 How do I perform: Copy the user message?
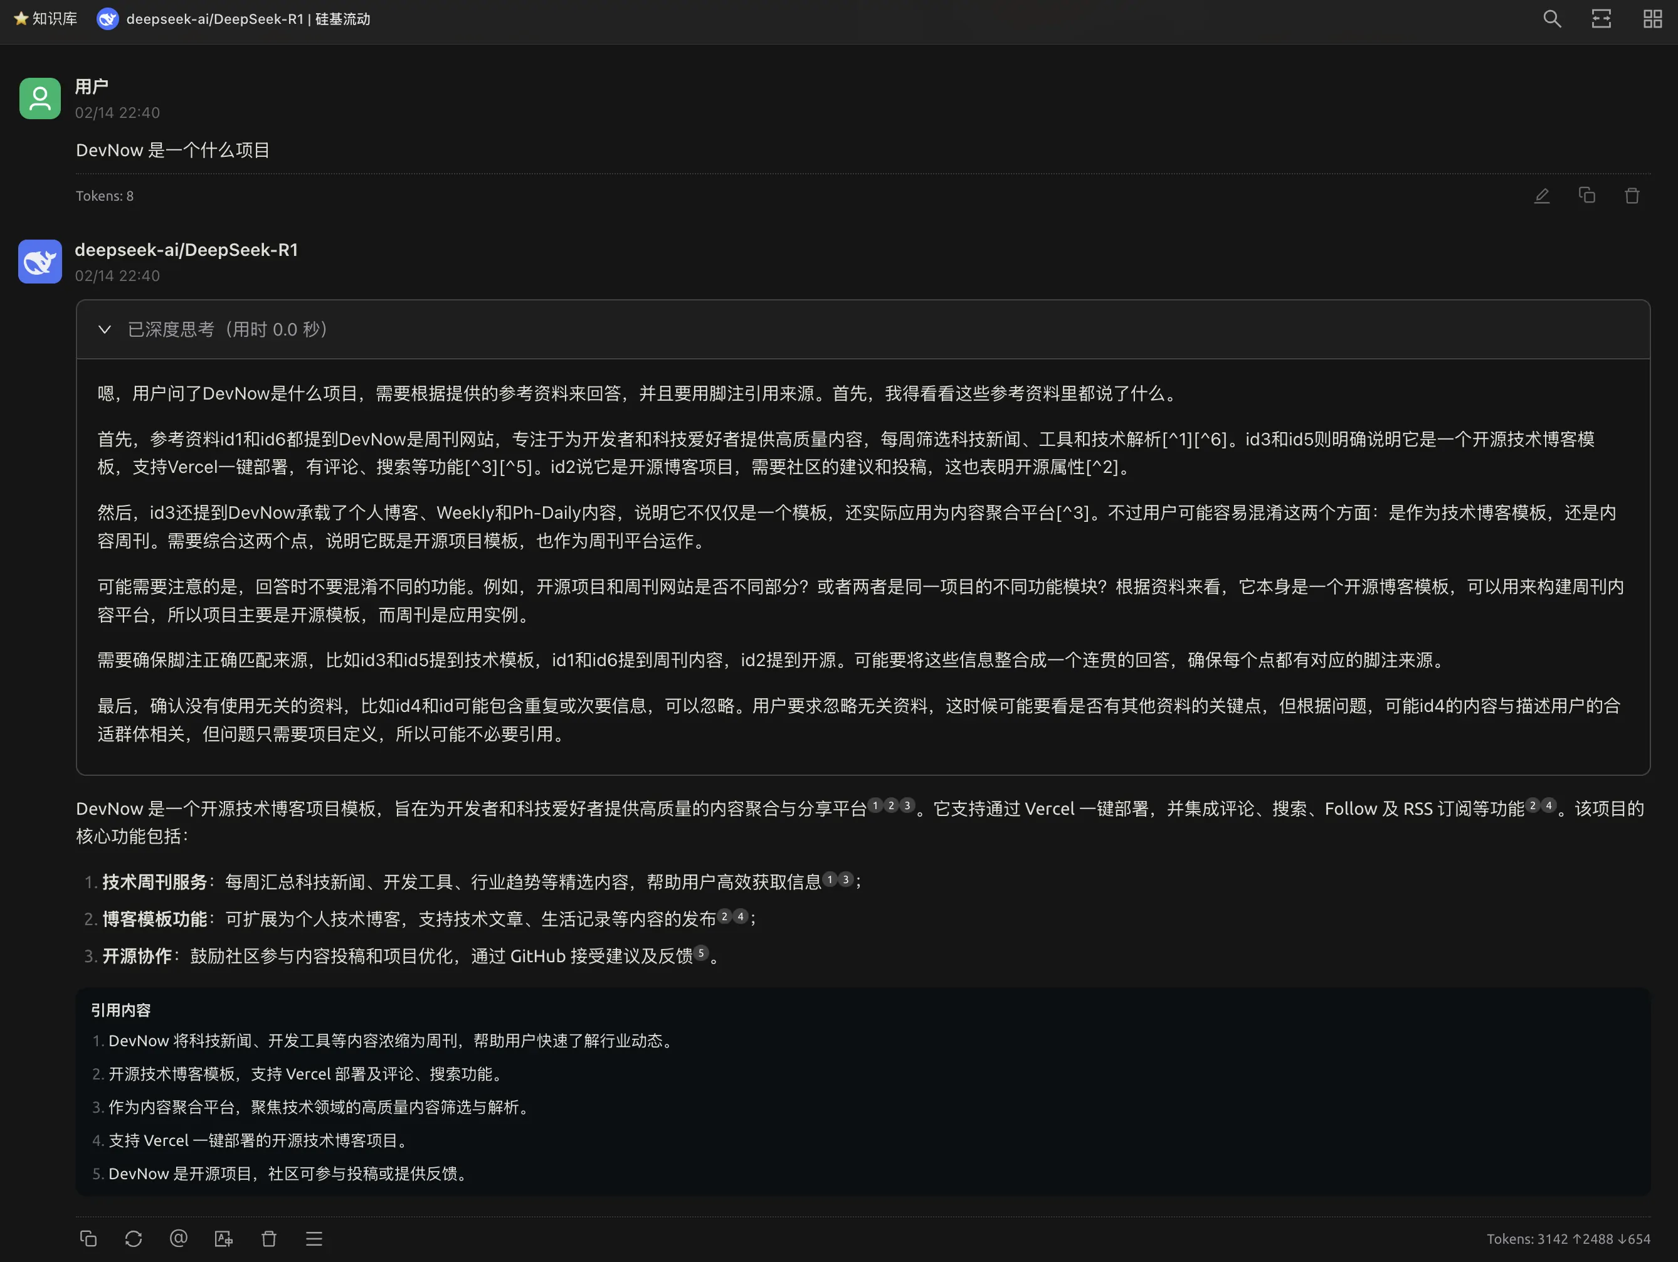tap(1587, 196)
